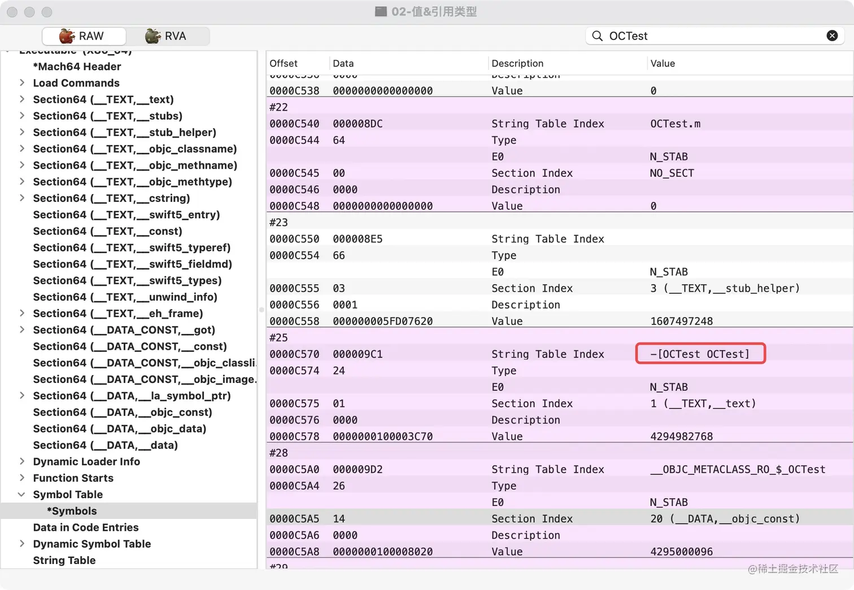This screenshot has width=854, height=590.
Task: Expand Section64 (__TEXT,__stubs) node
Action: click(22, 116)
